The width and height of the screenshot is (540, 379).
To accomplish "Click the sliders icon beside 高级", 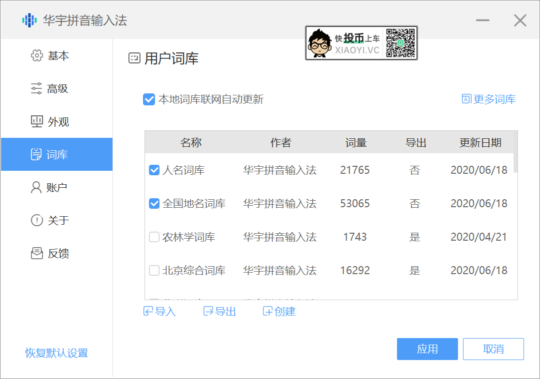I will point(36,88).
